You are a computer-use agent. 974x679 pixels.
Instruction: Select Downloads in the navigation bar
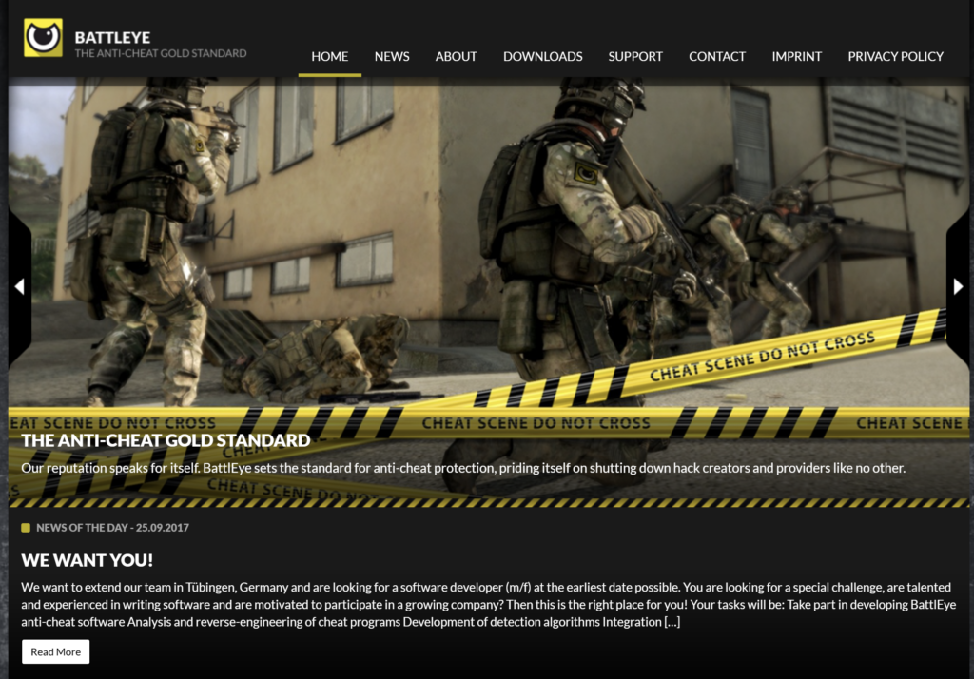coord(542,56)
